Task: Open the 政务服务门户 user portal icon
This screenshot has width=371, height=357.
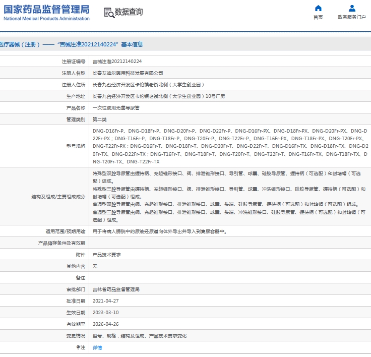Action: (x=352, y=8)
